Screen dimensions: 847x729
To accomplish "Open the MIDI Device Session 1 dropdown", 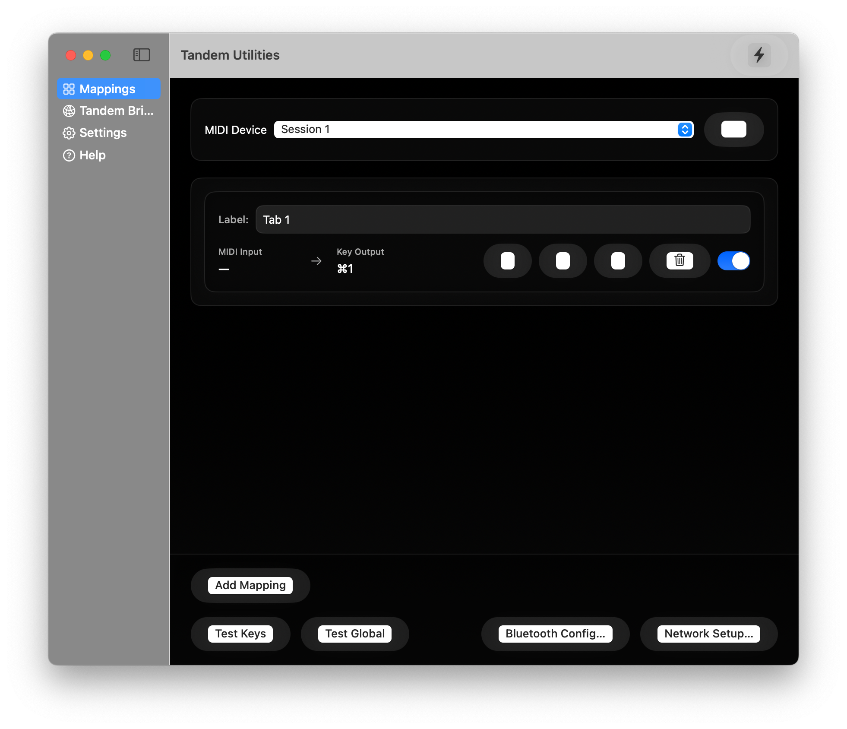I will point(475,130).
